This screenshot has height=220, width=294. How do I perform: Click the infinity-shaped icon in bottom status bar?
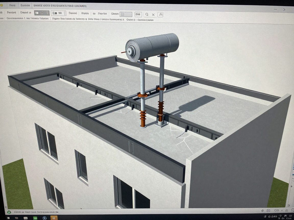tap(276, 210)
